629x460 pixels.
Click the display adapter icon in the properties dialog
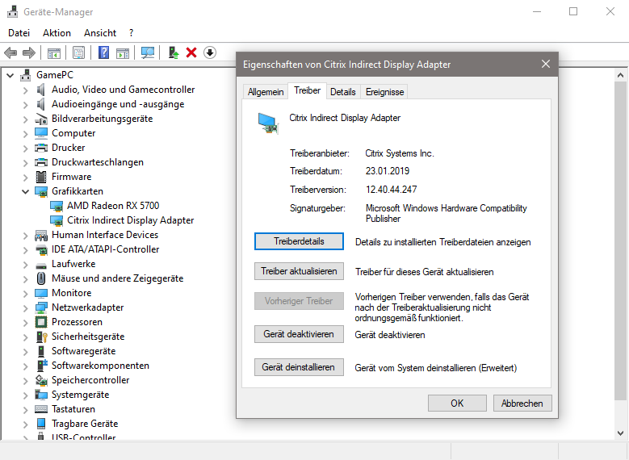tap(267, 123)
